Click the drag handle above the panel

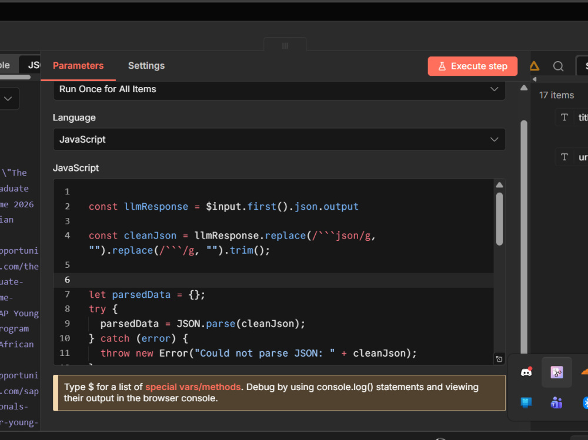[285, 46]
